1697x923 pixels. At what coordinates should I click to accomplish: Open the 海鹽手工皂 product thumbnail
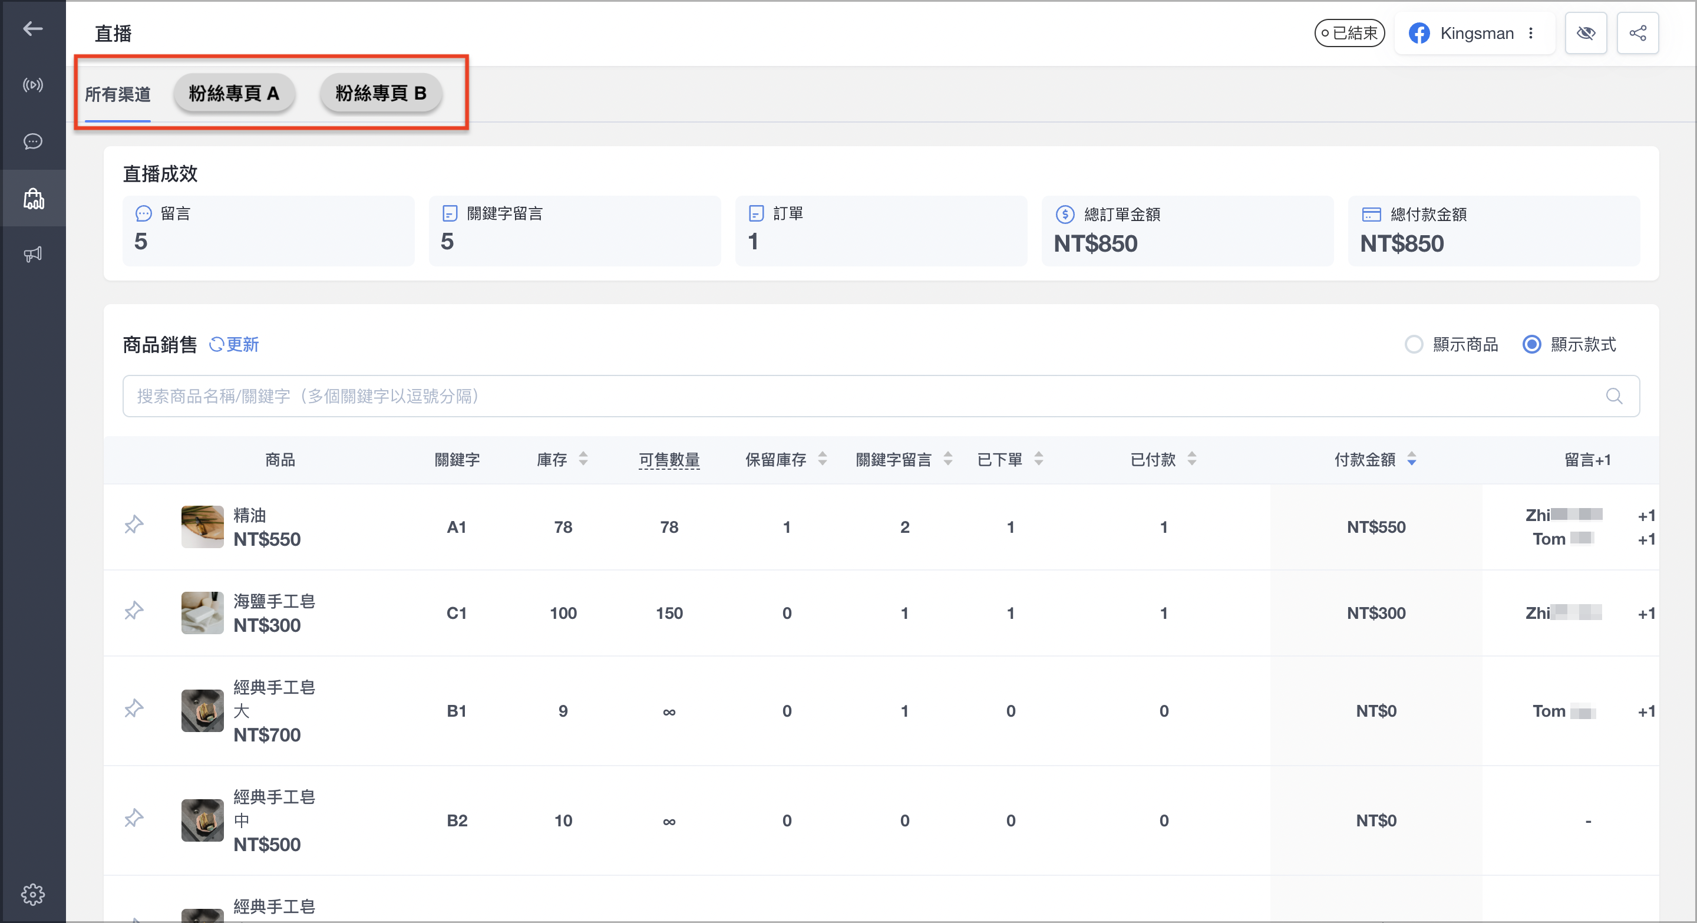(x=202, y=613)
